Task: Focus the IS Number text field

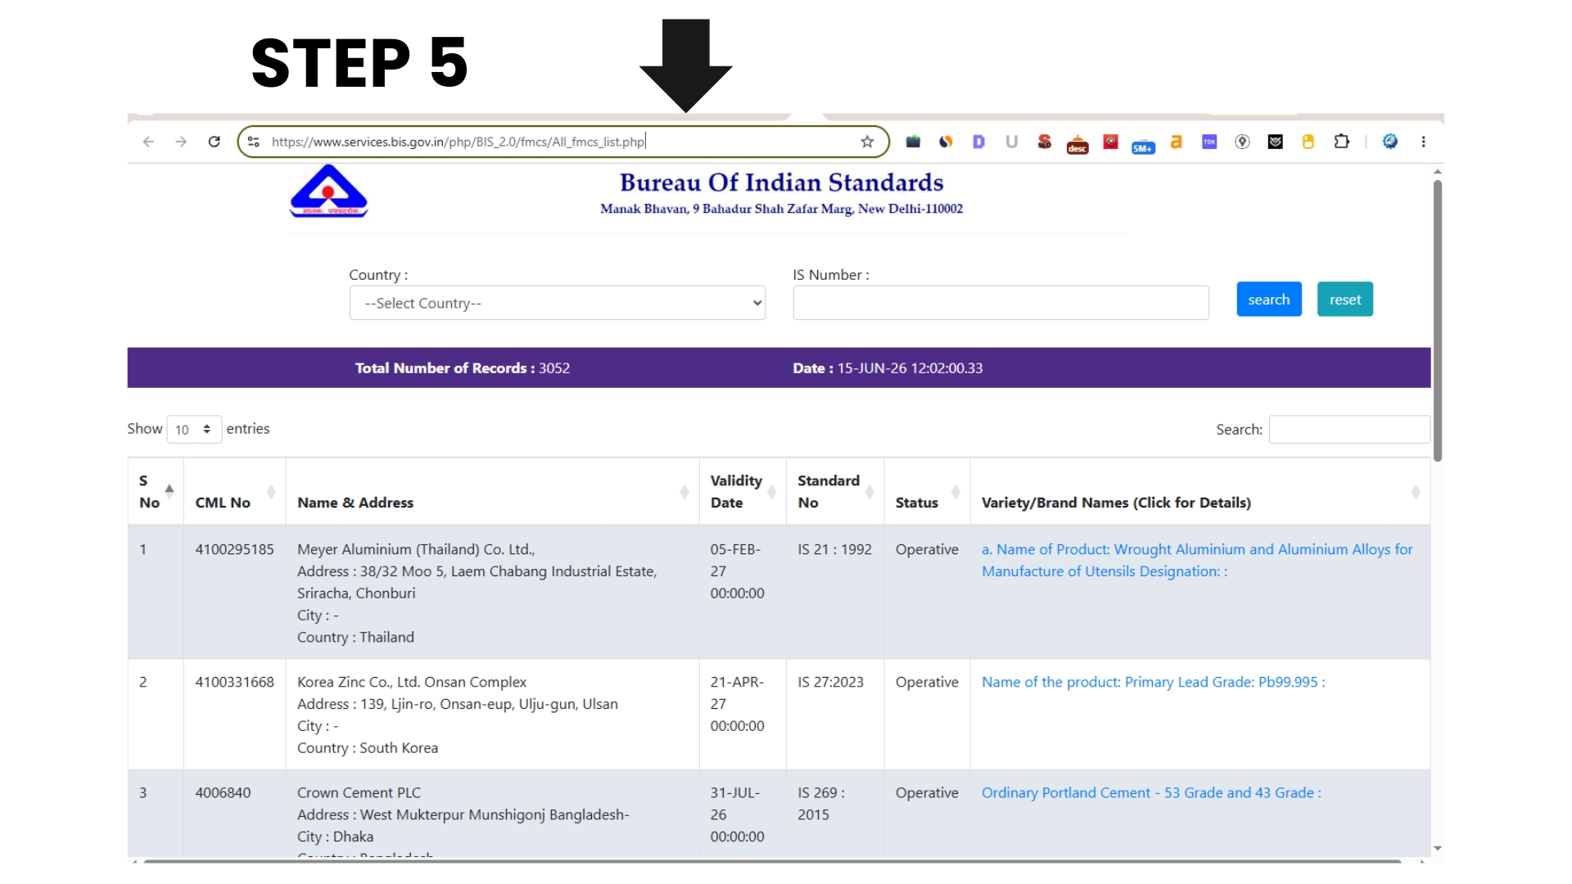Action: (1001, 303)
